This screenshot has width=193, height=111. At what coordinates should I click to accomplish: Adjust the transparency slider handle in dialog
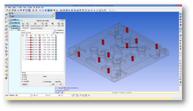59,80
